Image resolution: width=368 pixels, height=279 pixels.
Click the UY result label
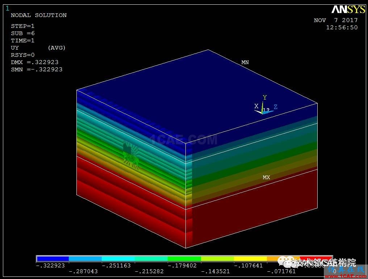tap(15, 48)
